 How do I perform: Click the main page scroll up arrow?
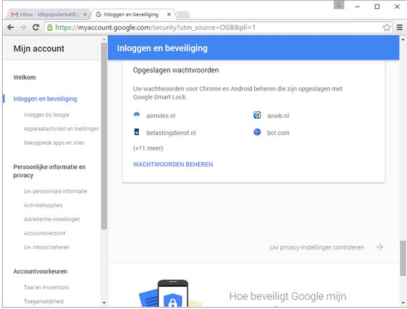click(403, 40)
